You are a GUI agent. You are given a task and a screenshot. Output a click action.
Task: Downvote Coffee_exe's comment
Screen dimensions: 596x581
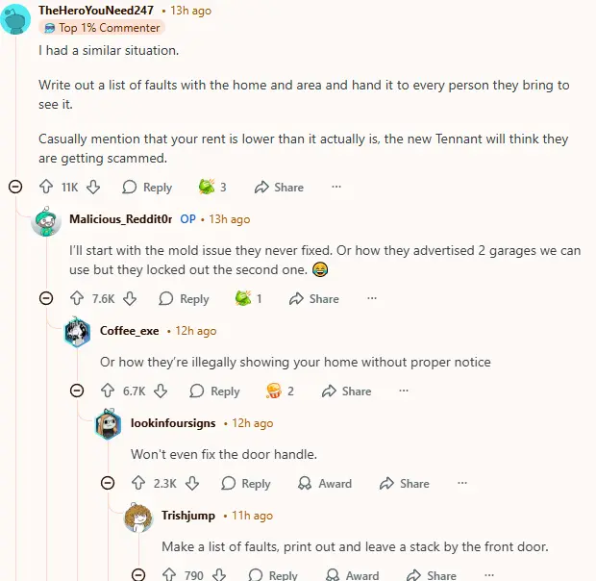(161, 392)
